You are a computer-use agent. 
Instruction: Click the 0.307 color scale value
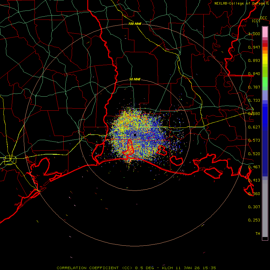[x=254, y=207]
